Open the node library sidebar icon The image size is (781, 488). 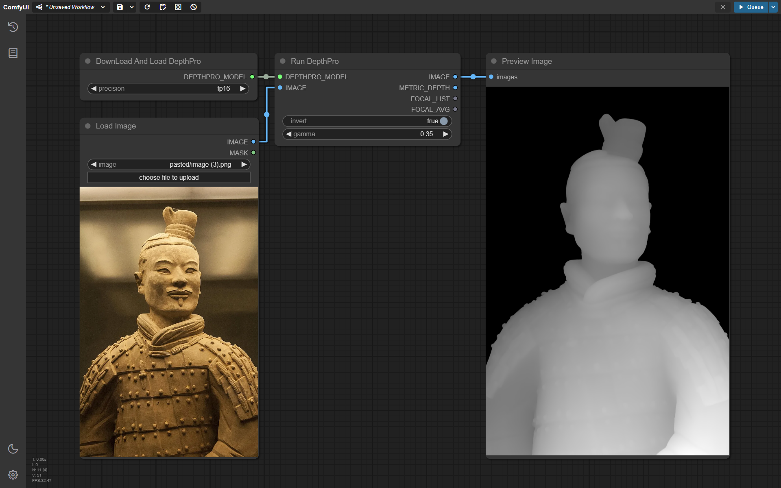point(13,53)
